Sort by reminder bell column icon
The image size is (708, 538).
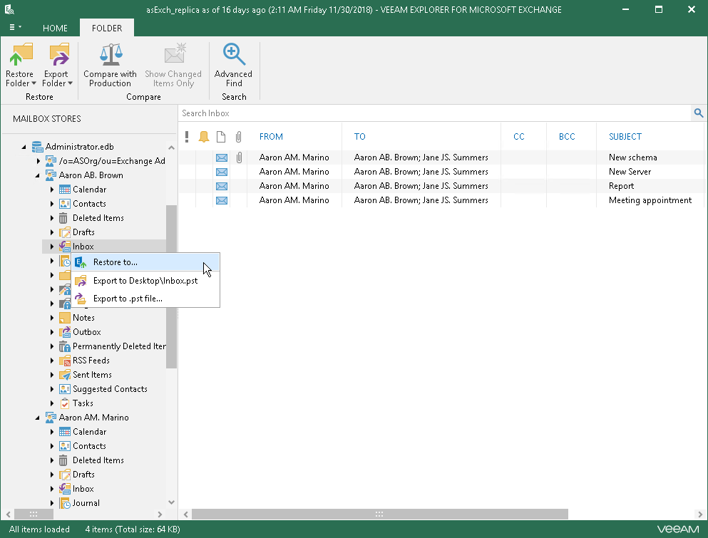204,136
